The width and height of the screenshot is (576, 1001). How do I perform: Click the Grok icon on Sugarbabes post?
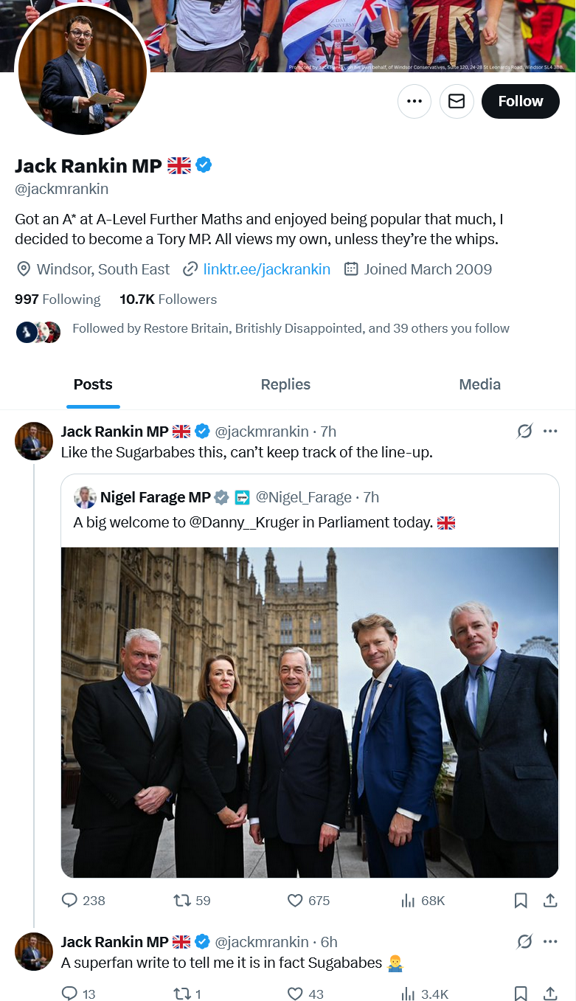pyautogui.click(x=524, y=431)
